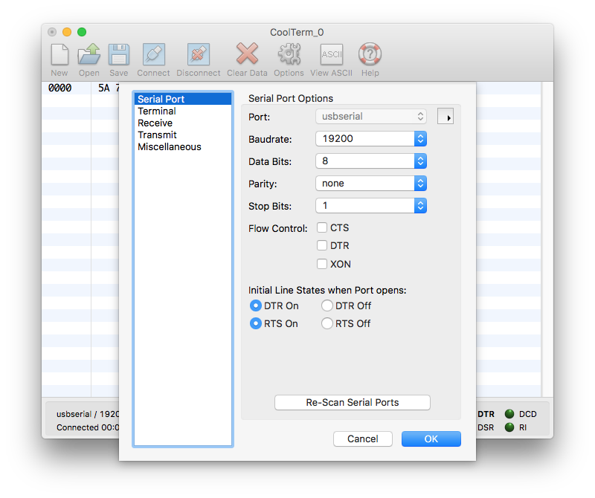Screen dimensions: 595x498
Task: Click the Open file toolbar icon
Action: (89, 54)
